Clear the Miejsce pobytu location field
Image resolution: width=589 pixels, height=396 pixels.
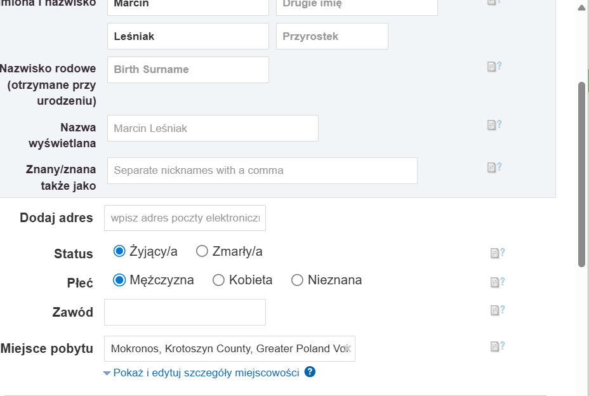(x=347, y=348)
